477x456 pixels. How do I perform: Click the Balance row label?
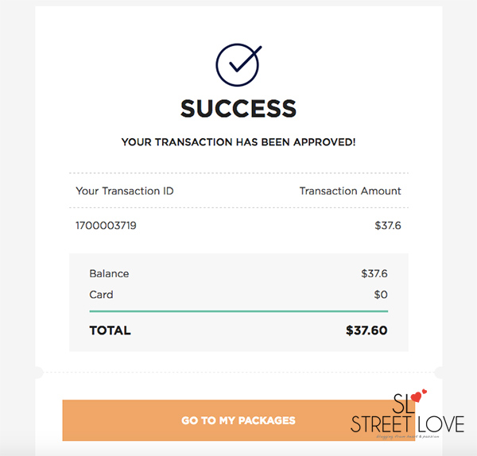[x=109, y=273]
